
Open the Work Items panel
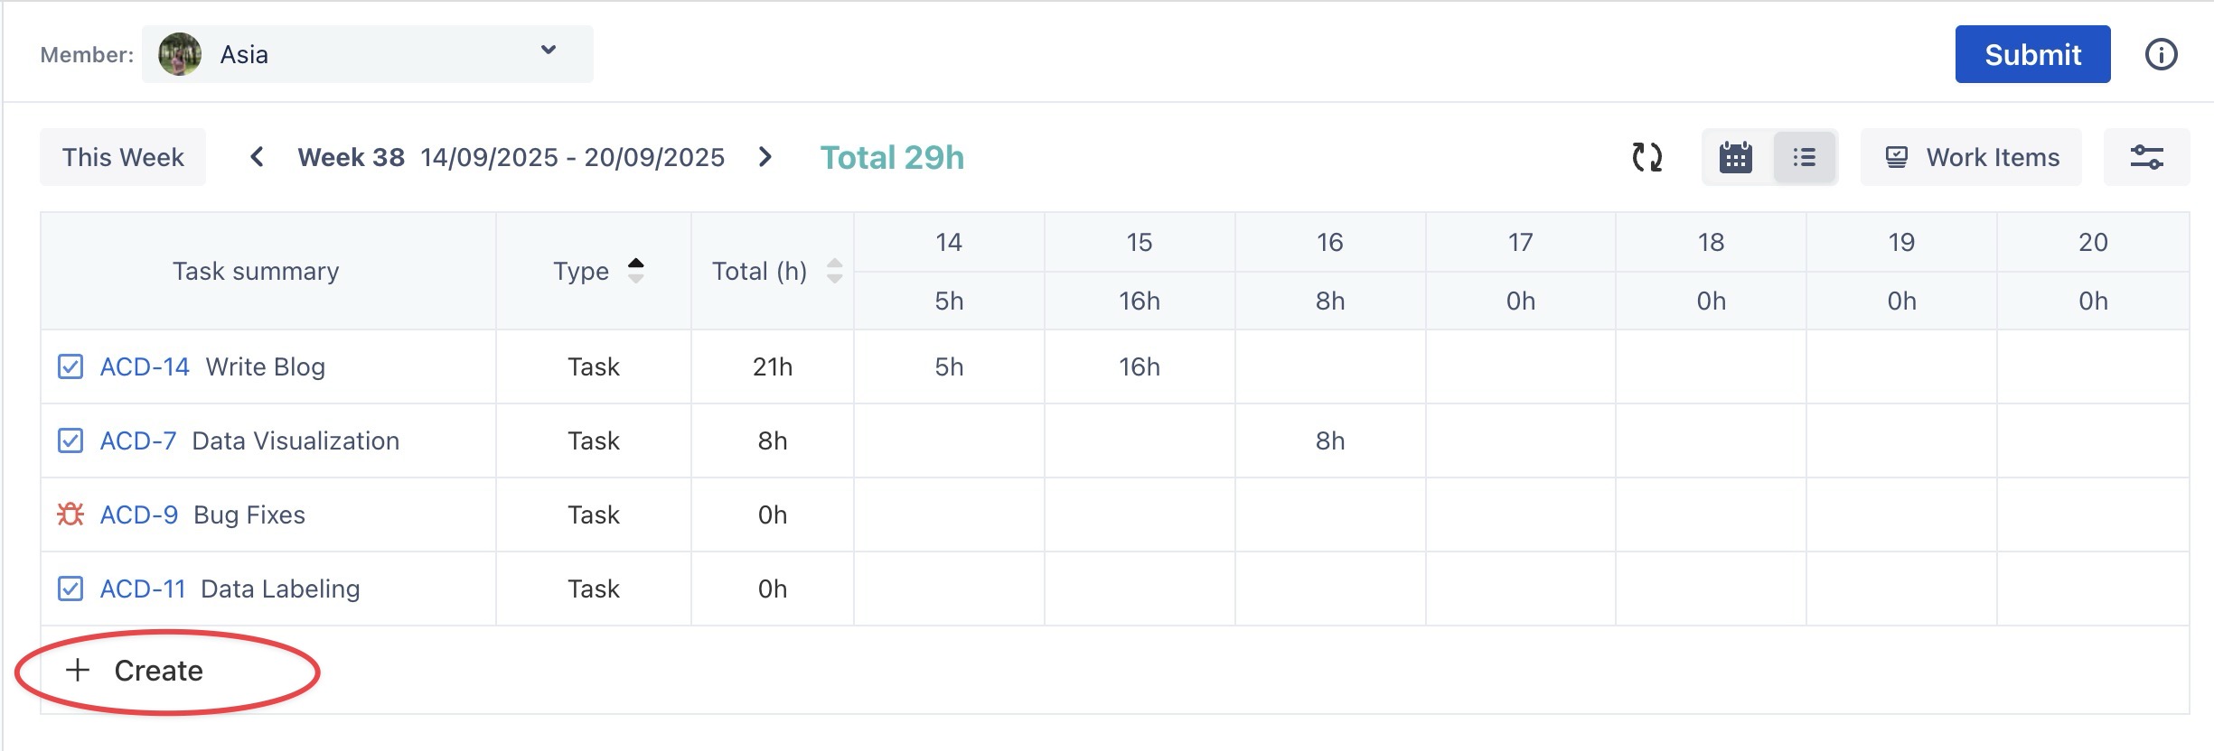pos(1971,157)
